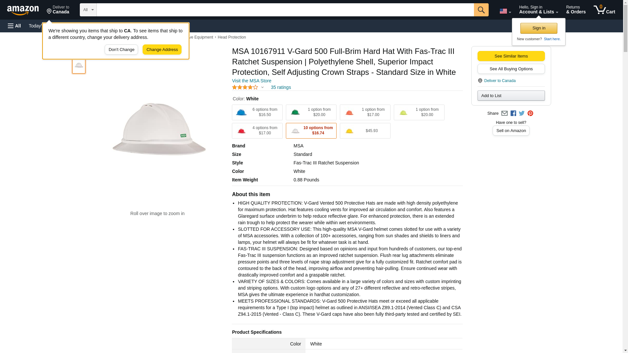
Task: Open the Account & Lists menu
Action: (538, 10)
